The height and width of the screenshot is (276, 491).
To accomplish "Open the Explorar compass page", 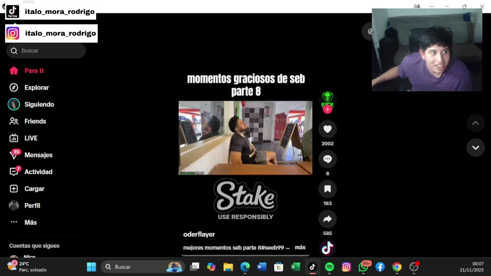I will 29,87.
